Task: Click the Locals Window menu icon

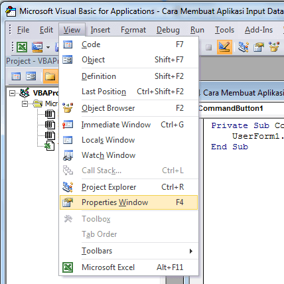Action: click(x=68, y=140)
